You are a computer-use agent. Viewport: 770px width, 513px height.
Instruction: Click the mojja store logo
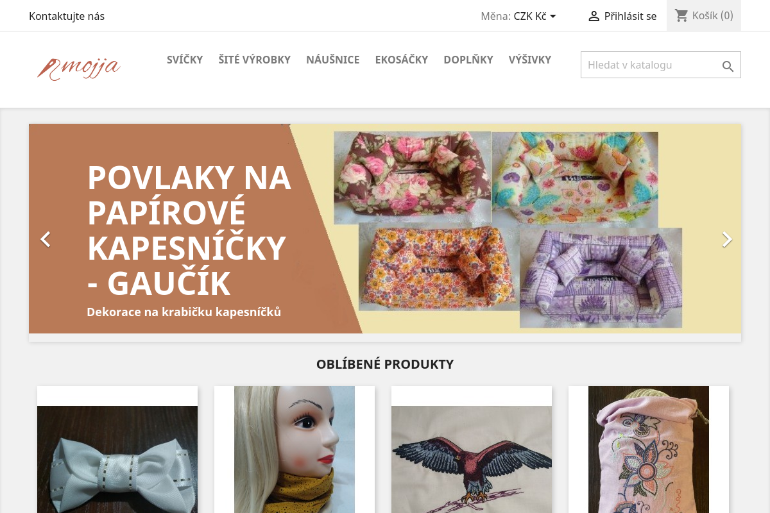click(78, 68)
